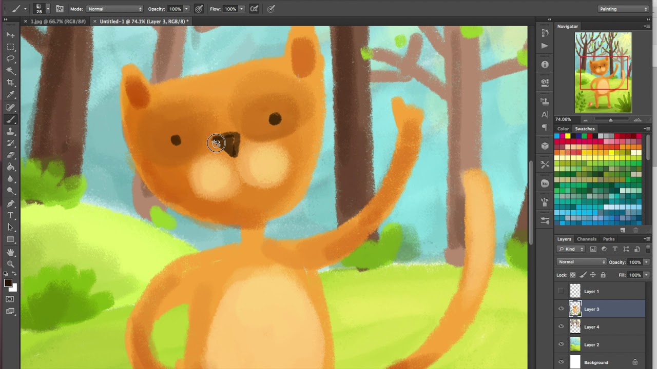
Task: Switch to the 1.jpg document tab
Action: 58,22
